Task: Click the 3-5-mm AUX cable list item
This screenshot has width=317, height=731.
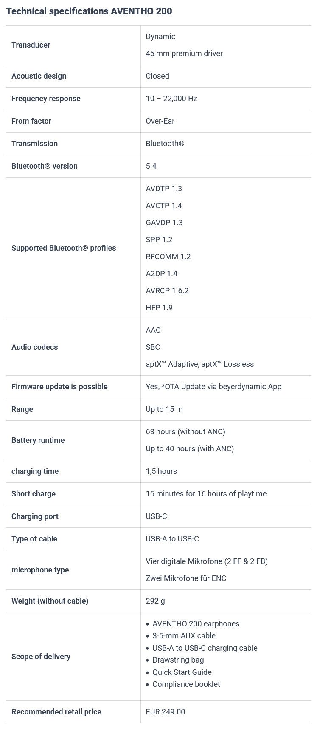Action: (184, 636)
